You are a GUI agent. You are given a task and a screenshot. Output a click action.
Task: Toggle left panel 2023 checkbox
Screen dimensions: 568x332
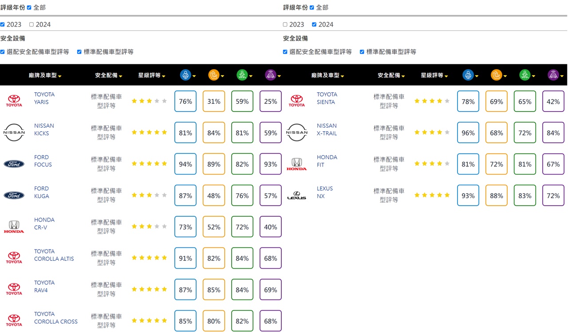(x=3, y=24)
